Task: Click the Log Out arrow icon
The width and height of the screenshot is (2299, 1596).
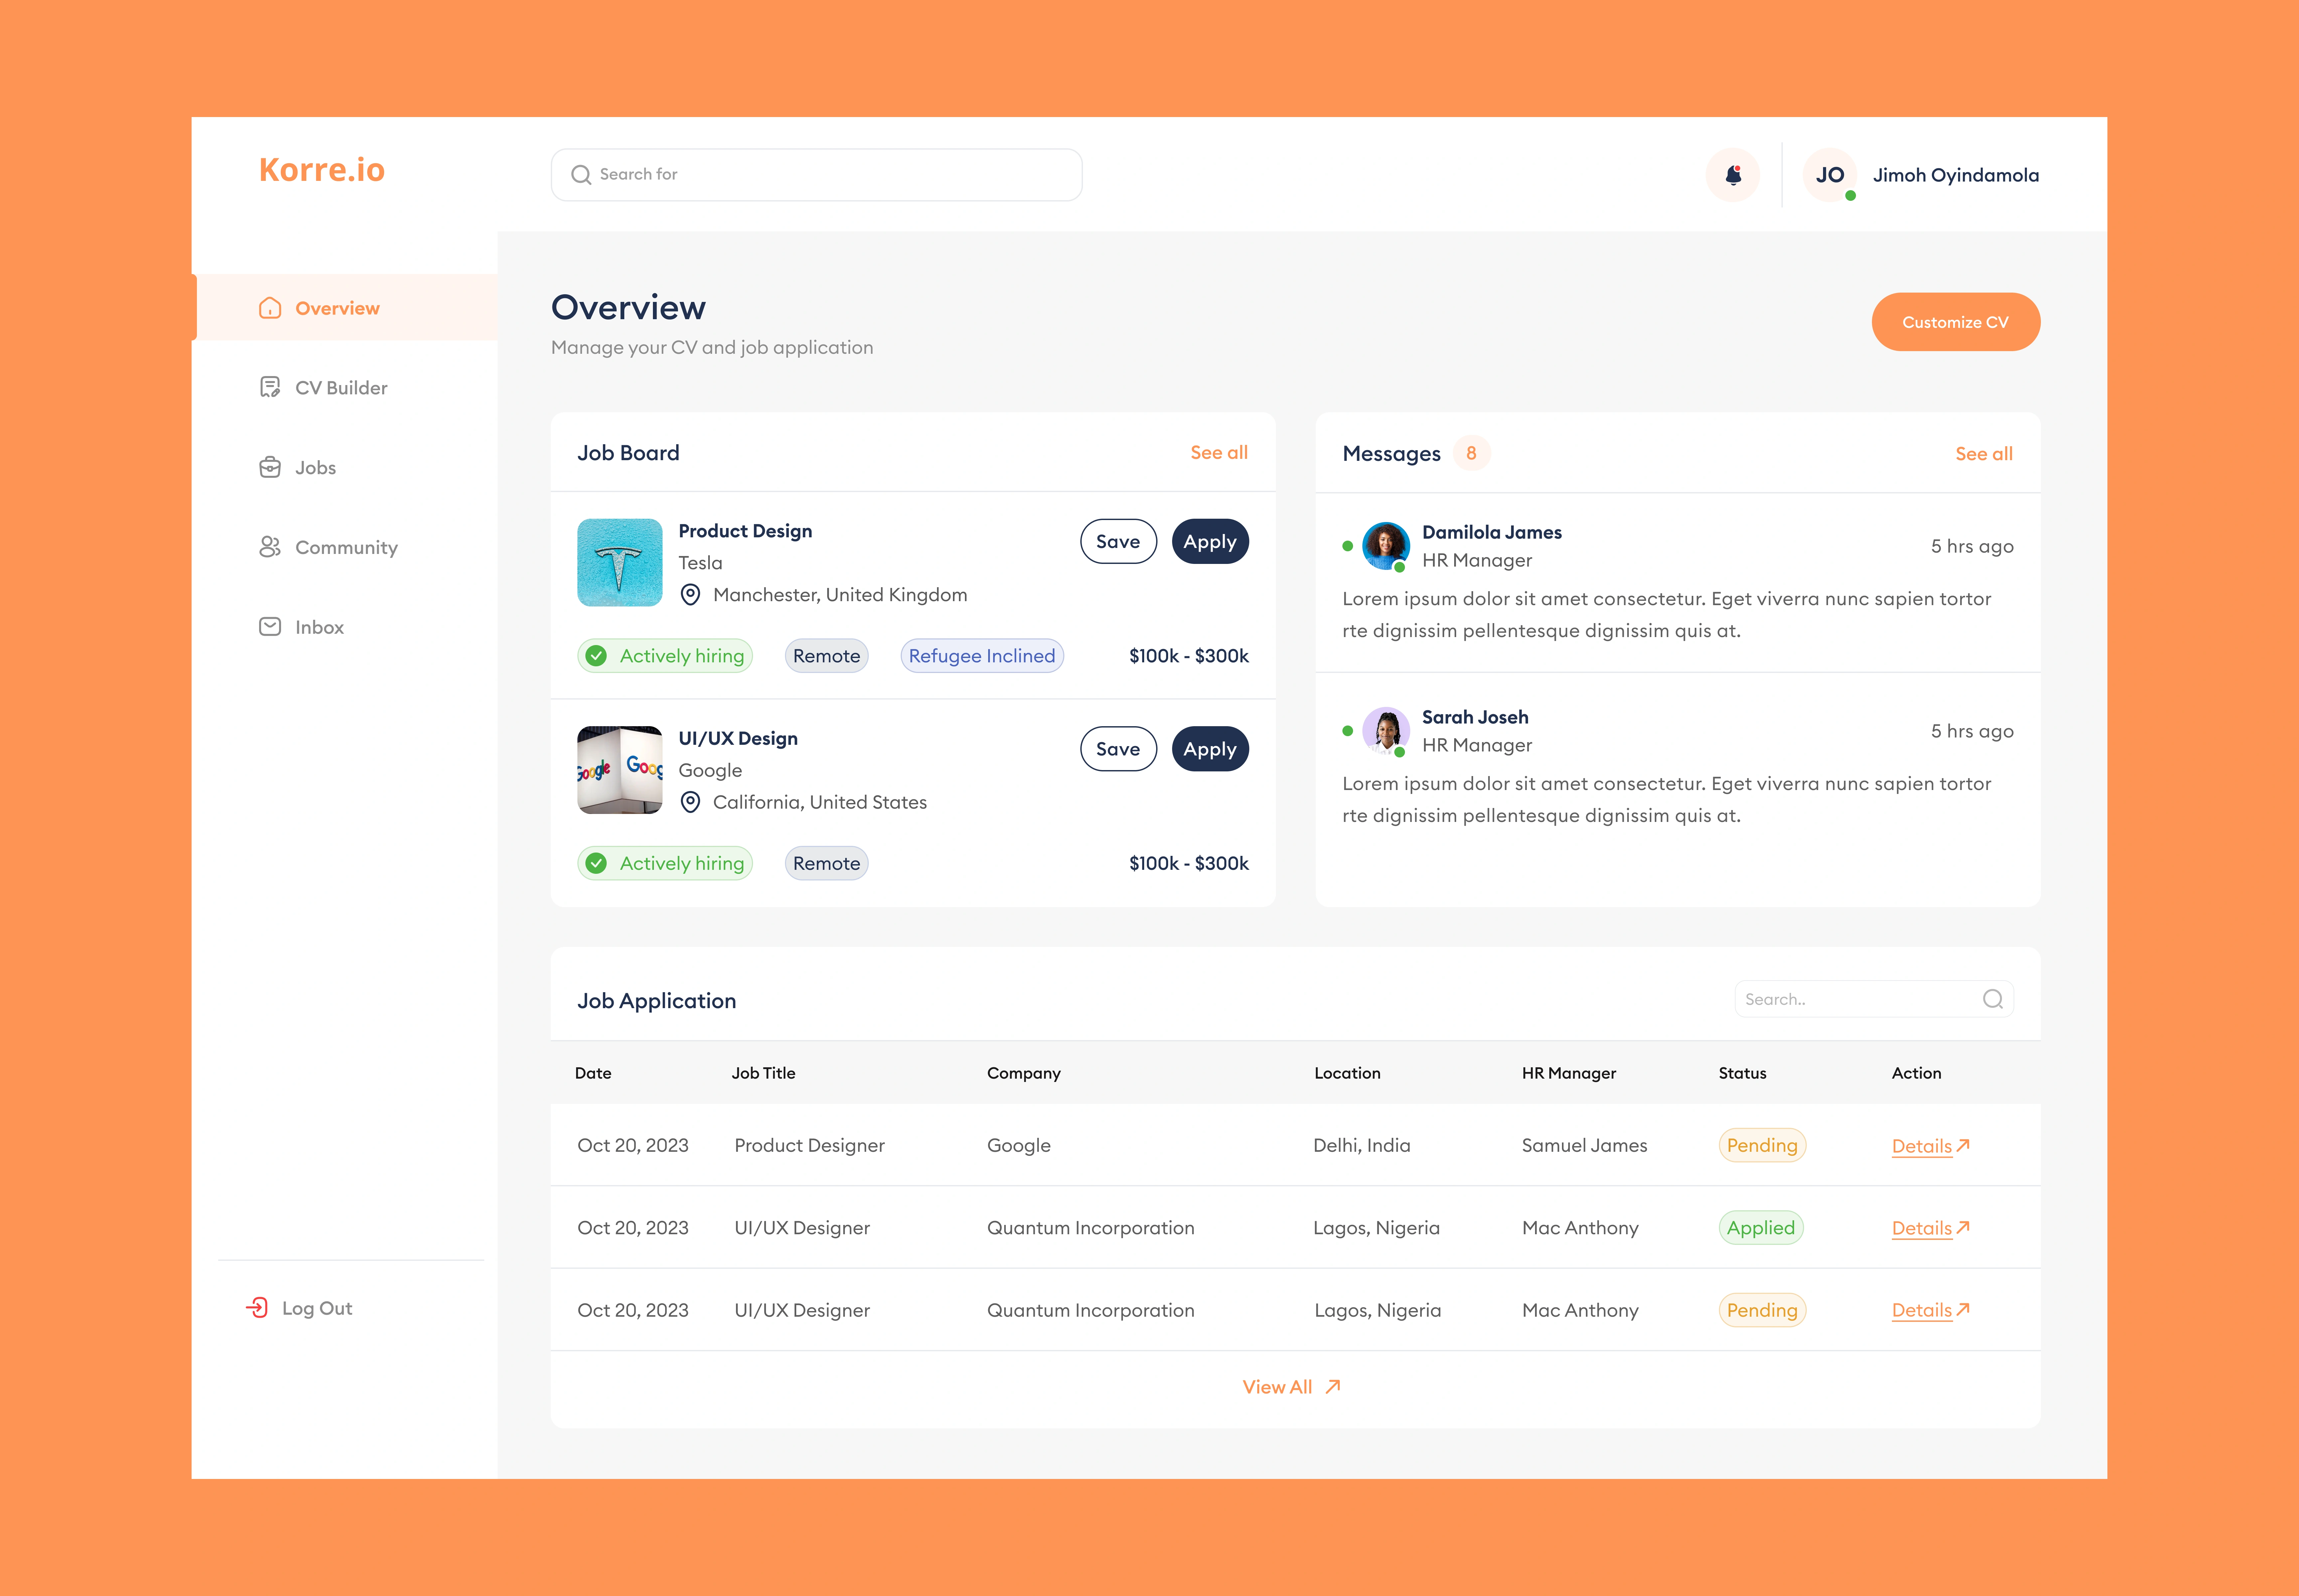Action: point(257,1308)
